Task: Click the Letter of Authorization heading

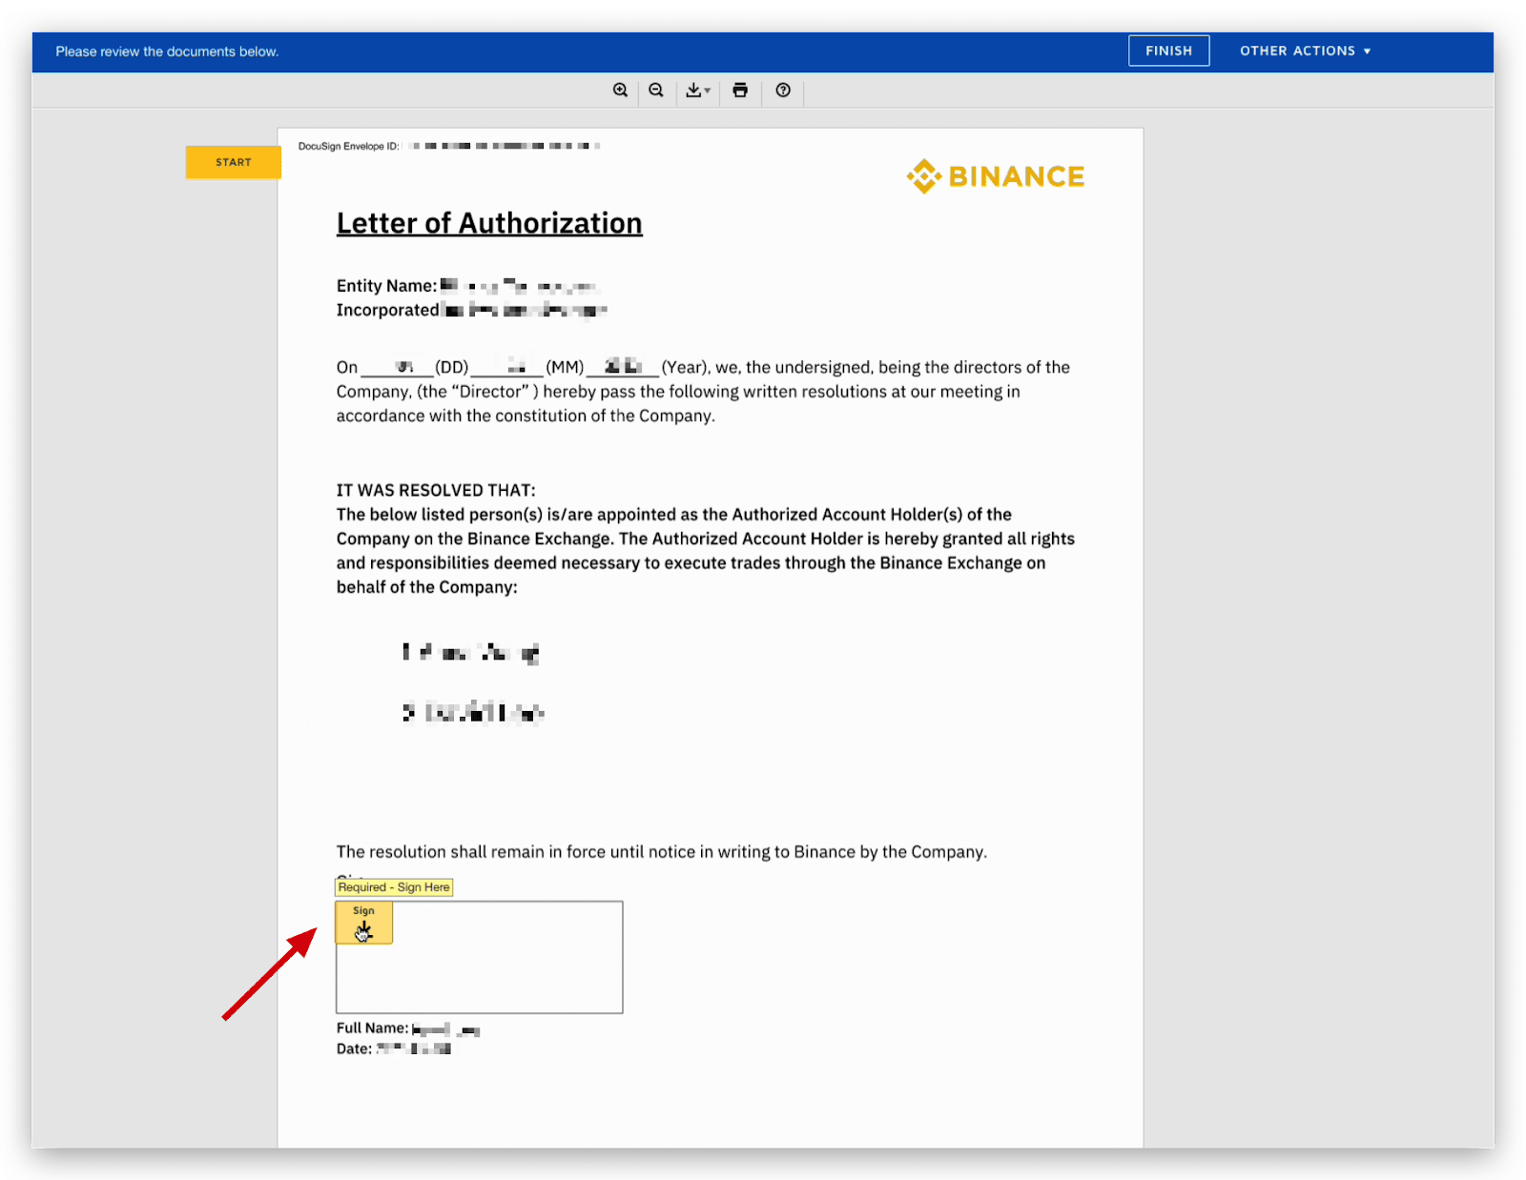Action: click(x=489, y=223)
